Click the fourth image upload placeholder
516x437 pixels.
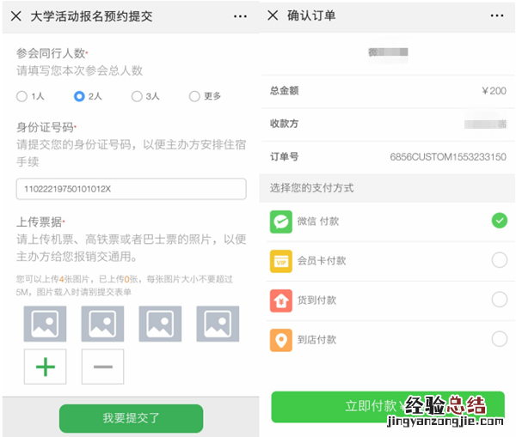tap(218, 325)
